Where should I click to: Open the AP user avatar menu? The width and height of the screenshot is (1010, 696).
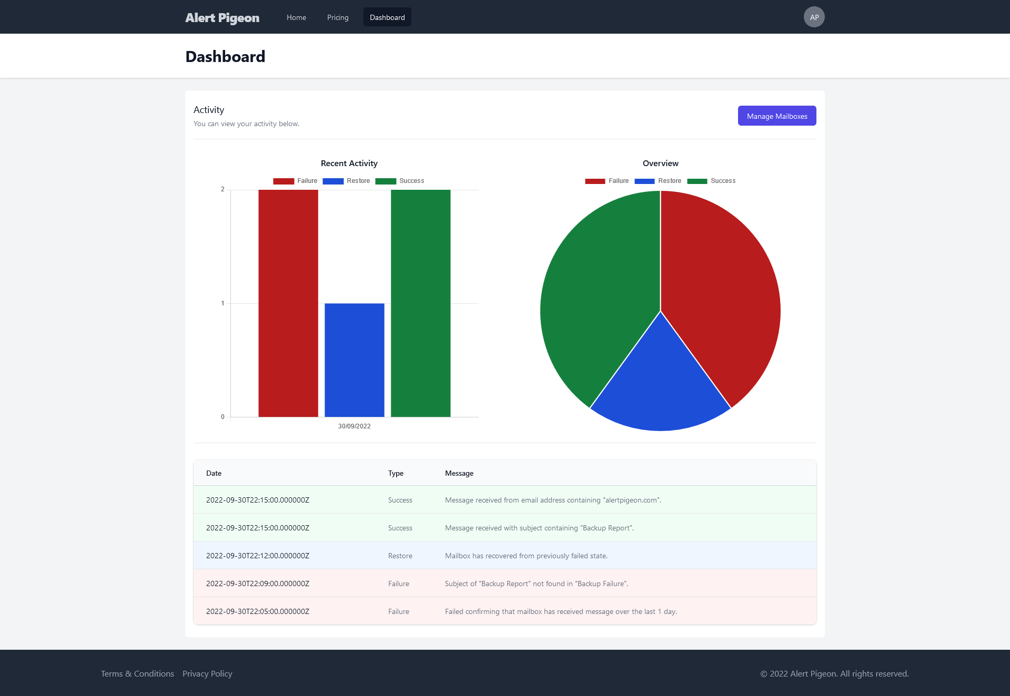tap(814, 17)
